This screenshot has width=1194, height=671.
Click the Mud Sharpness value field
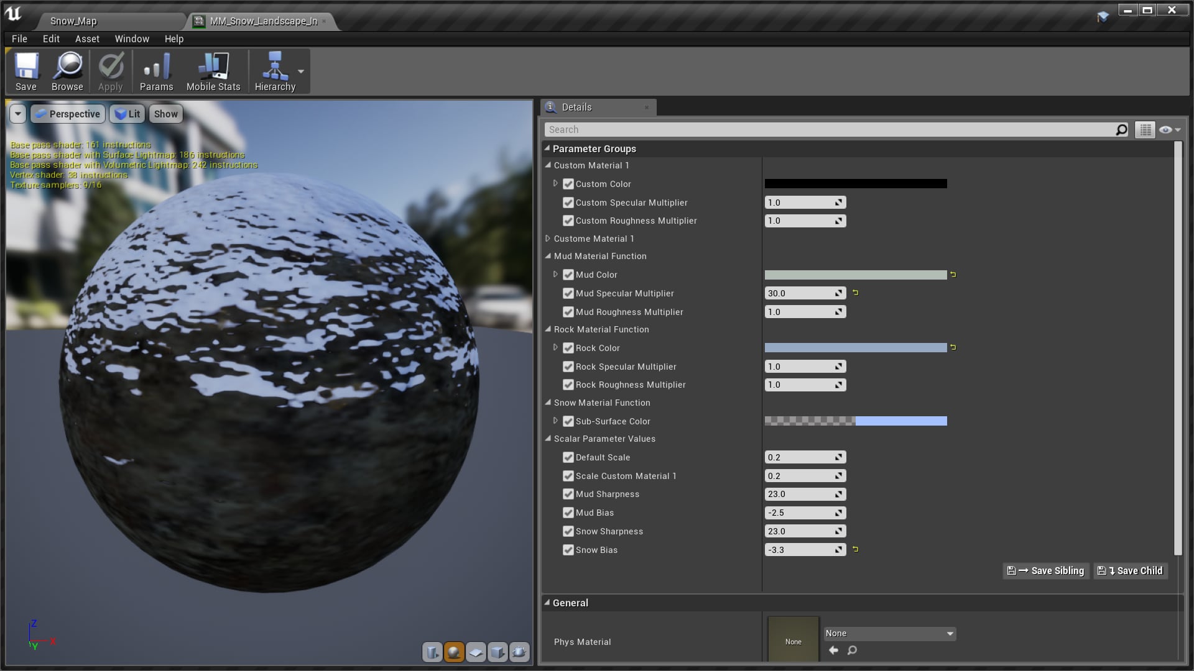coord(805,495)
